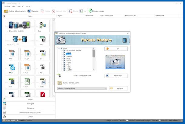Click the Stato Conversione column header
The image size is (185, 124).
pos(111,16)
